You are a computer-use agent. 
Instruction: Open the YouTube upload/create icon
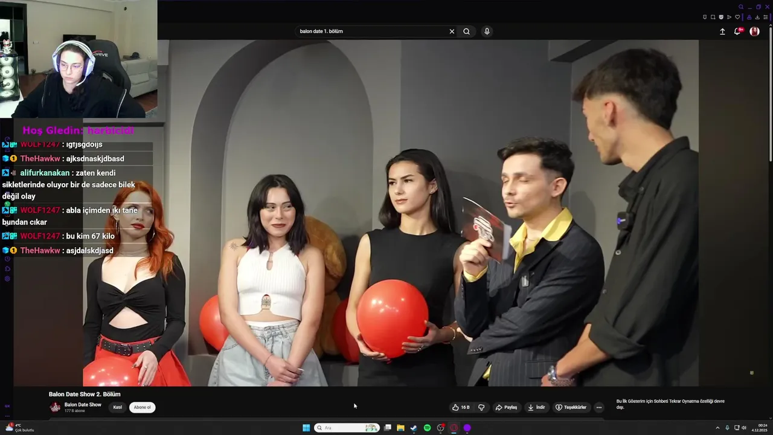(722, 31)
